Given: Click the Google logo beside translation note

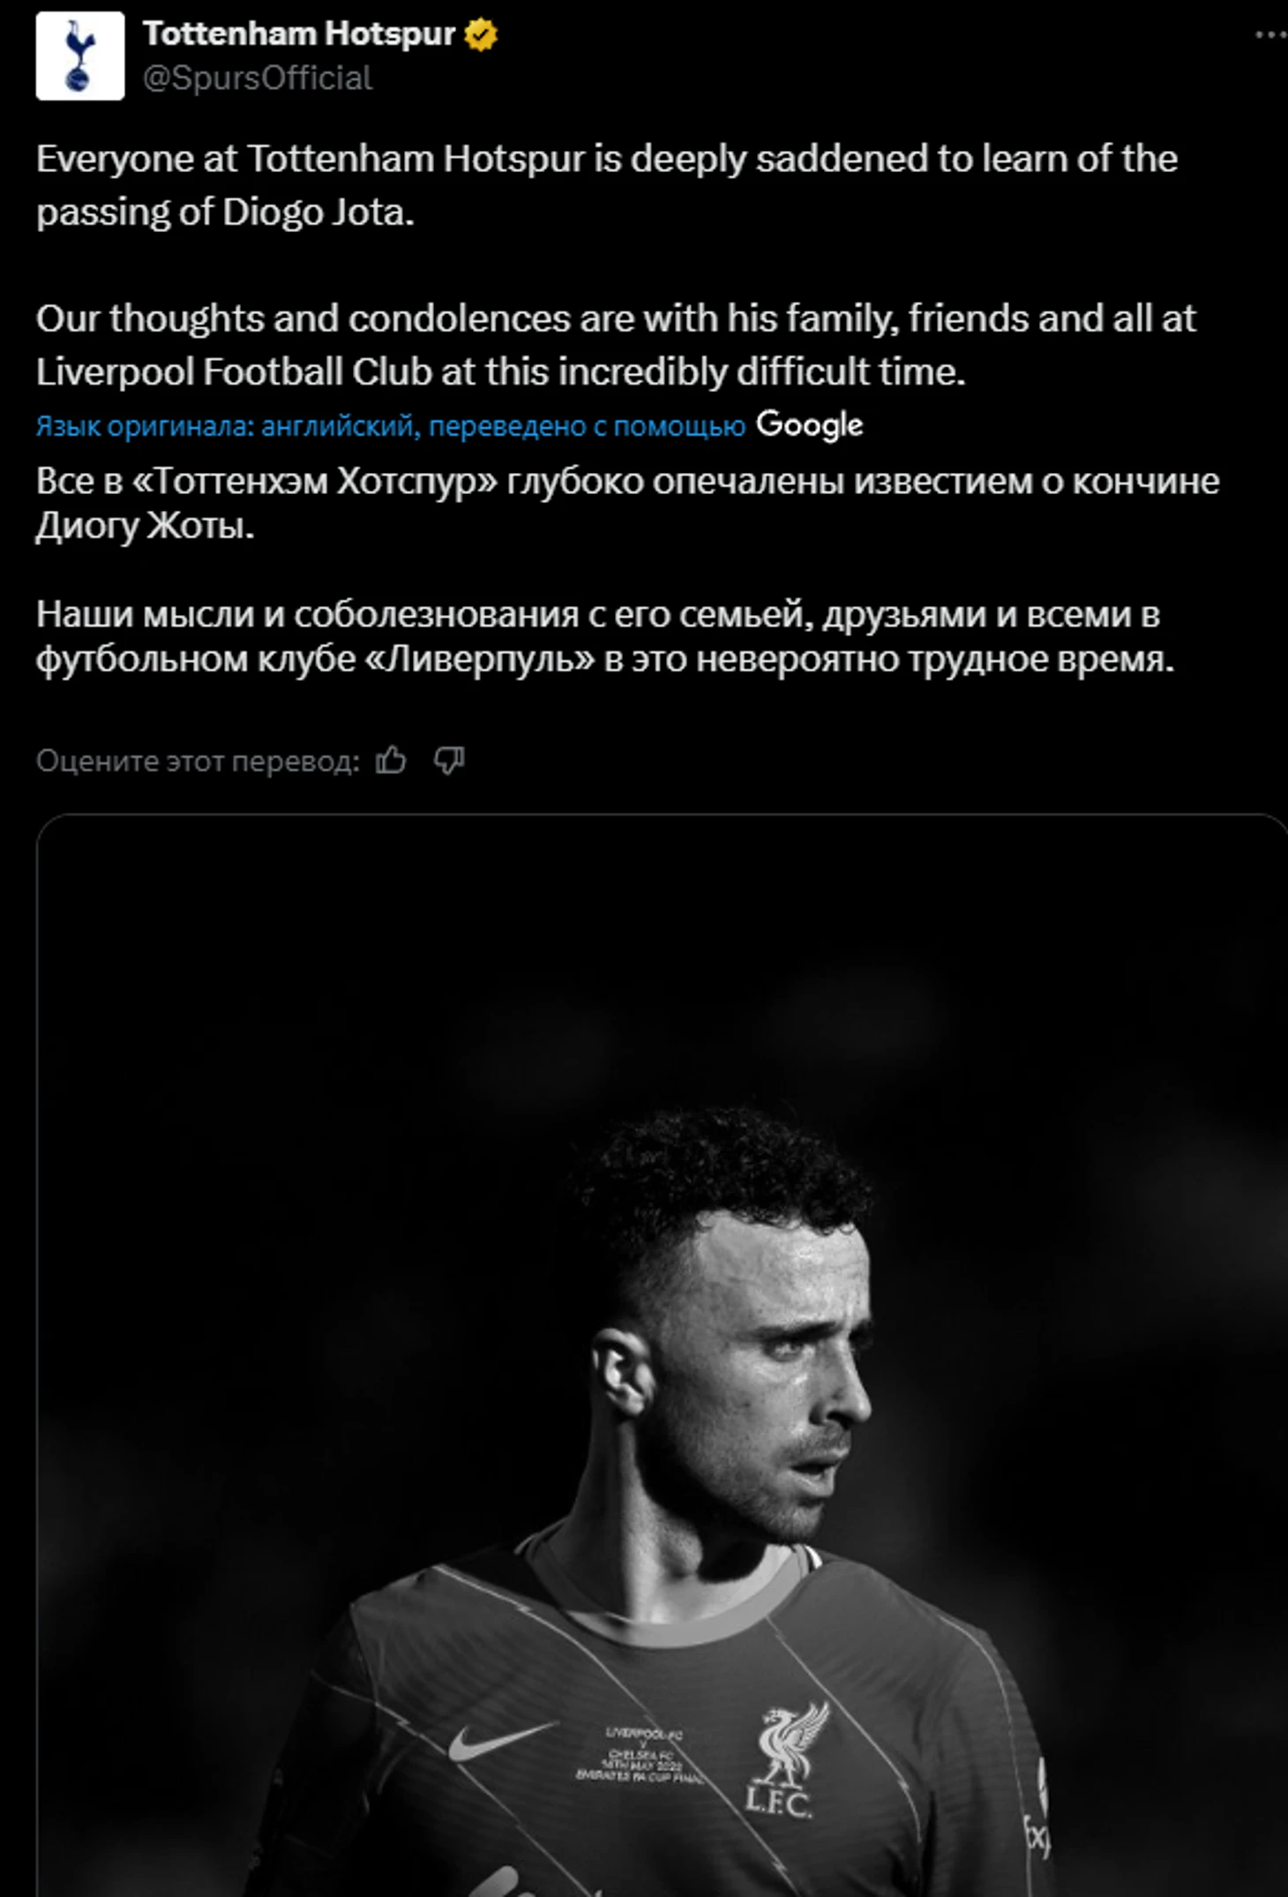Looking at the screenshot, I should pos(809,425).
